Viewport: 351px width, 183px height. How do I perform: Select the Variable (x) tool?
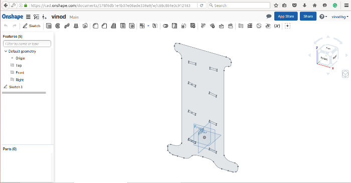pos(277,26)
